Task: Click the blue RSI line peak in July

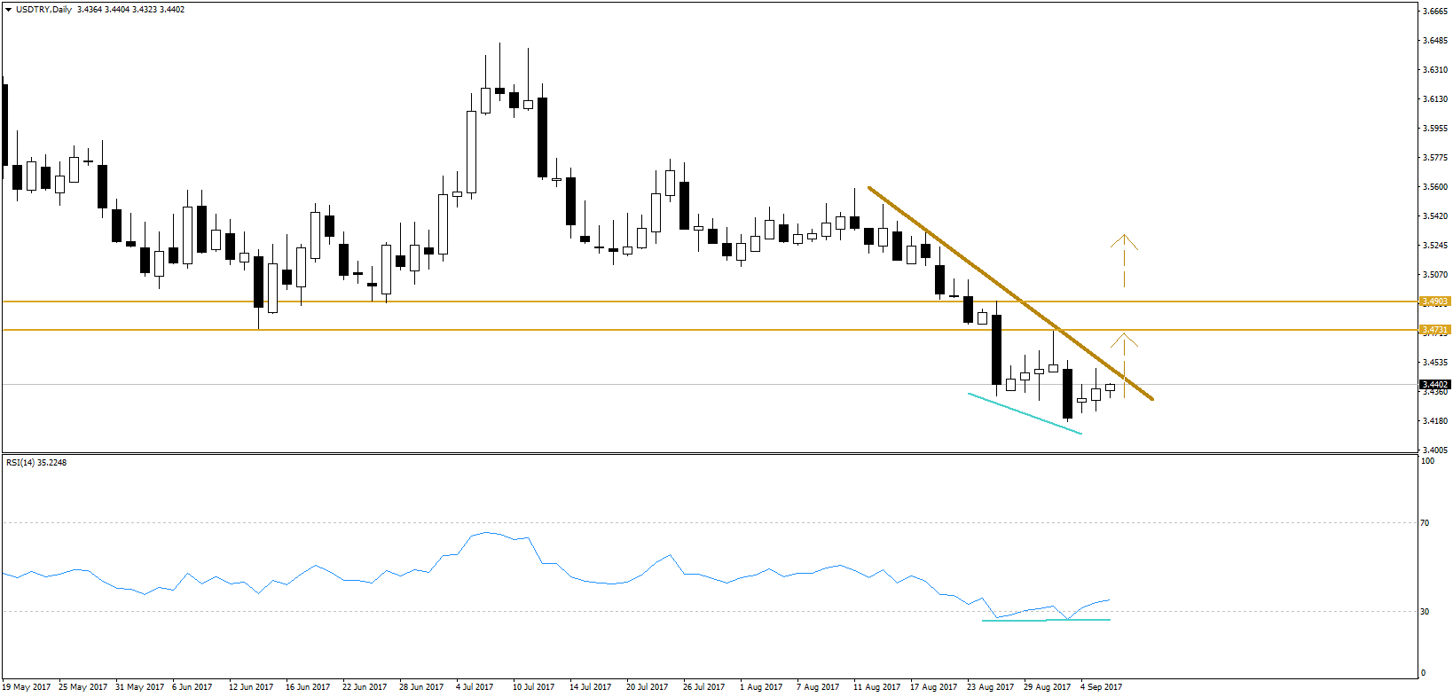Action: coord(486,533)
